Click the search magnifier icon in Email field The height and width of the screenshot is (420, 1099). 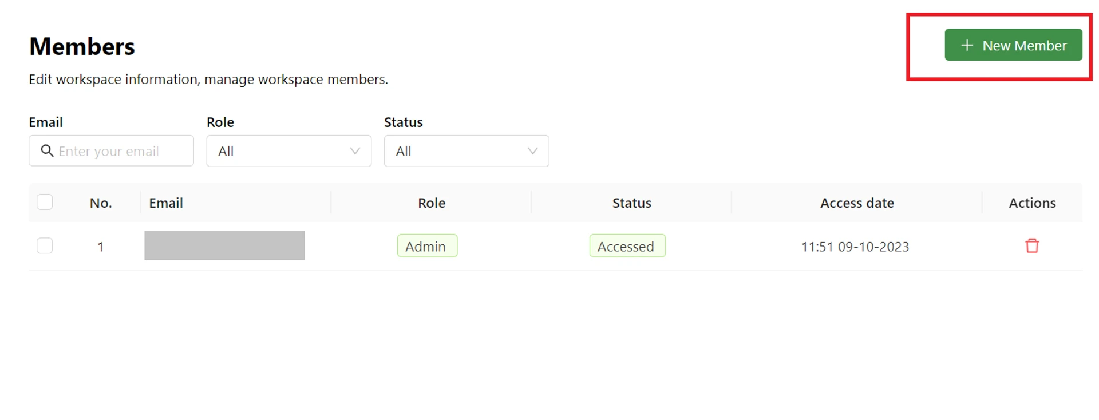[48, 150]
